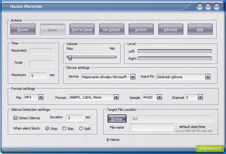Click the silence Duration input field

click(x=75, y=118)
